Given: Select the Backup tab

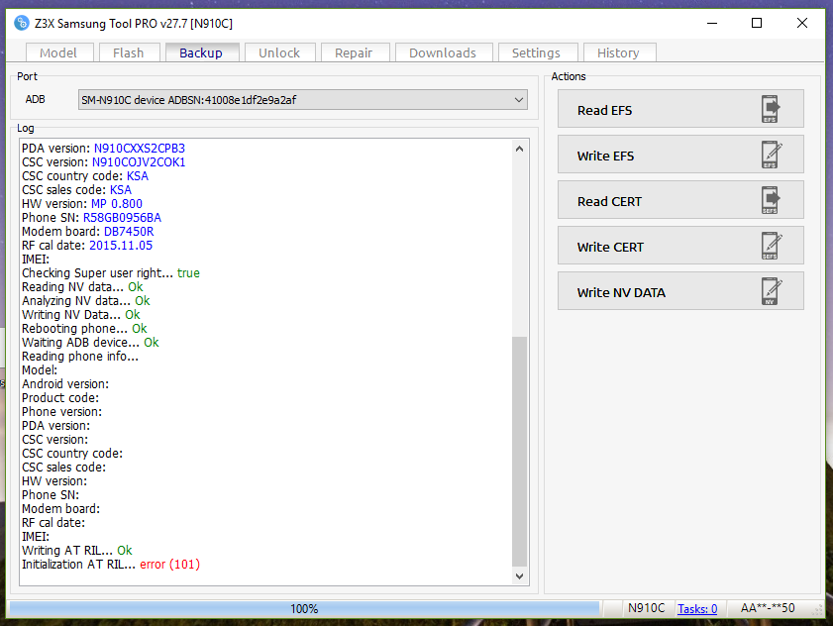Looking at the screenshot, I should [201, 52].
